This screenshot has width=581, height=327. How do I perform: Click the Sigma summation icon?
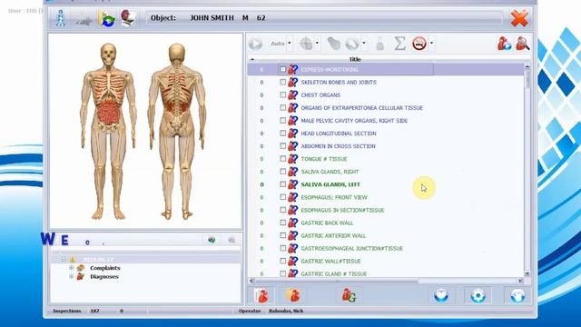pyautogui.click(x=399, y=44)
